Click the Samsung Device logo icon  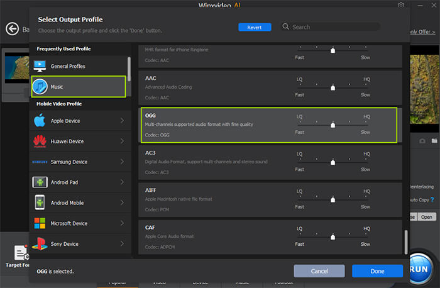coord(40,162)
